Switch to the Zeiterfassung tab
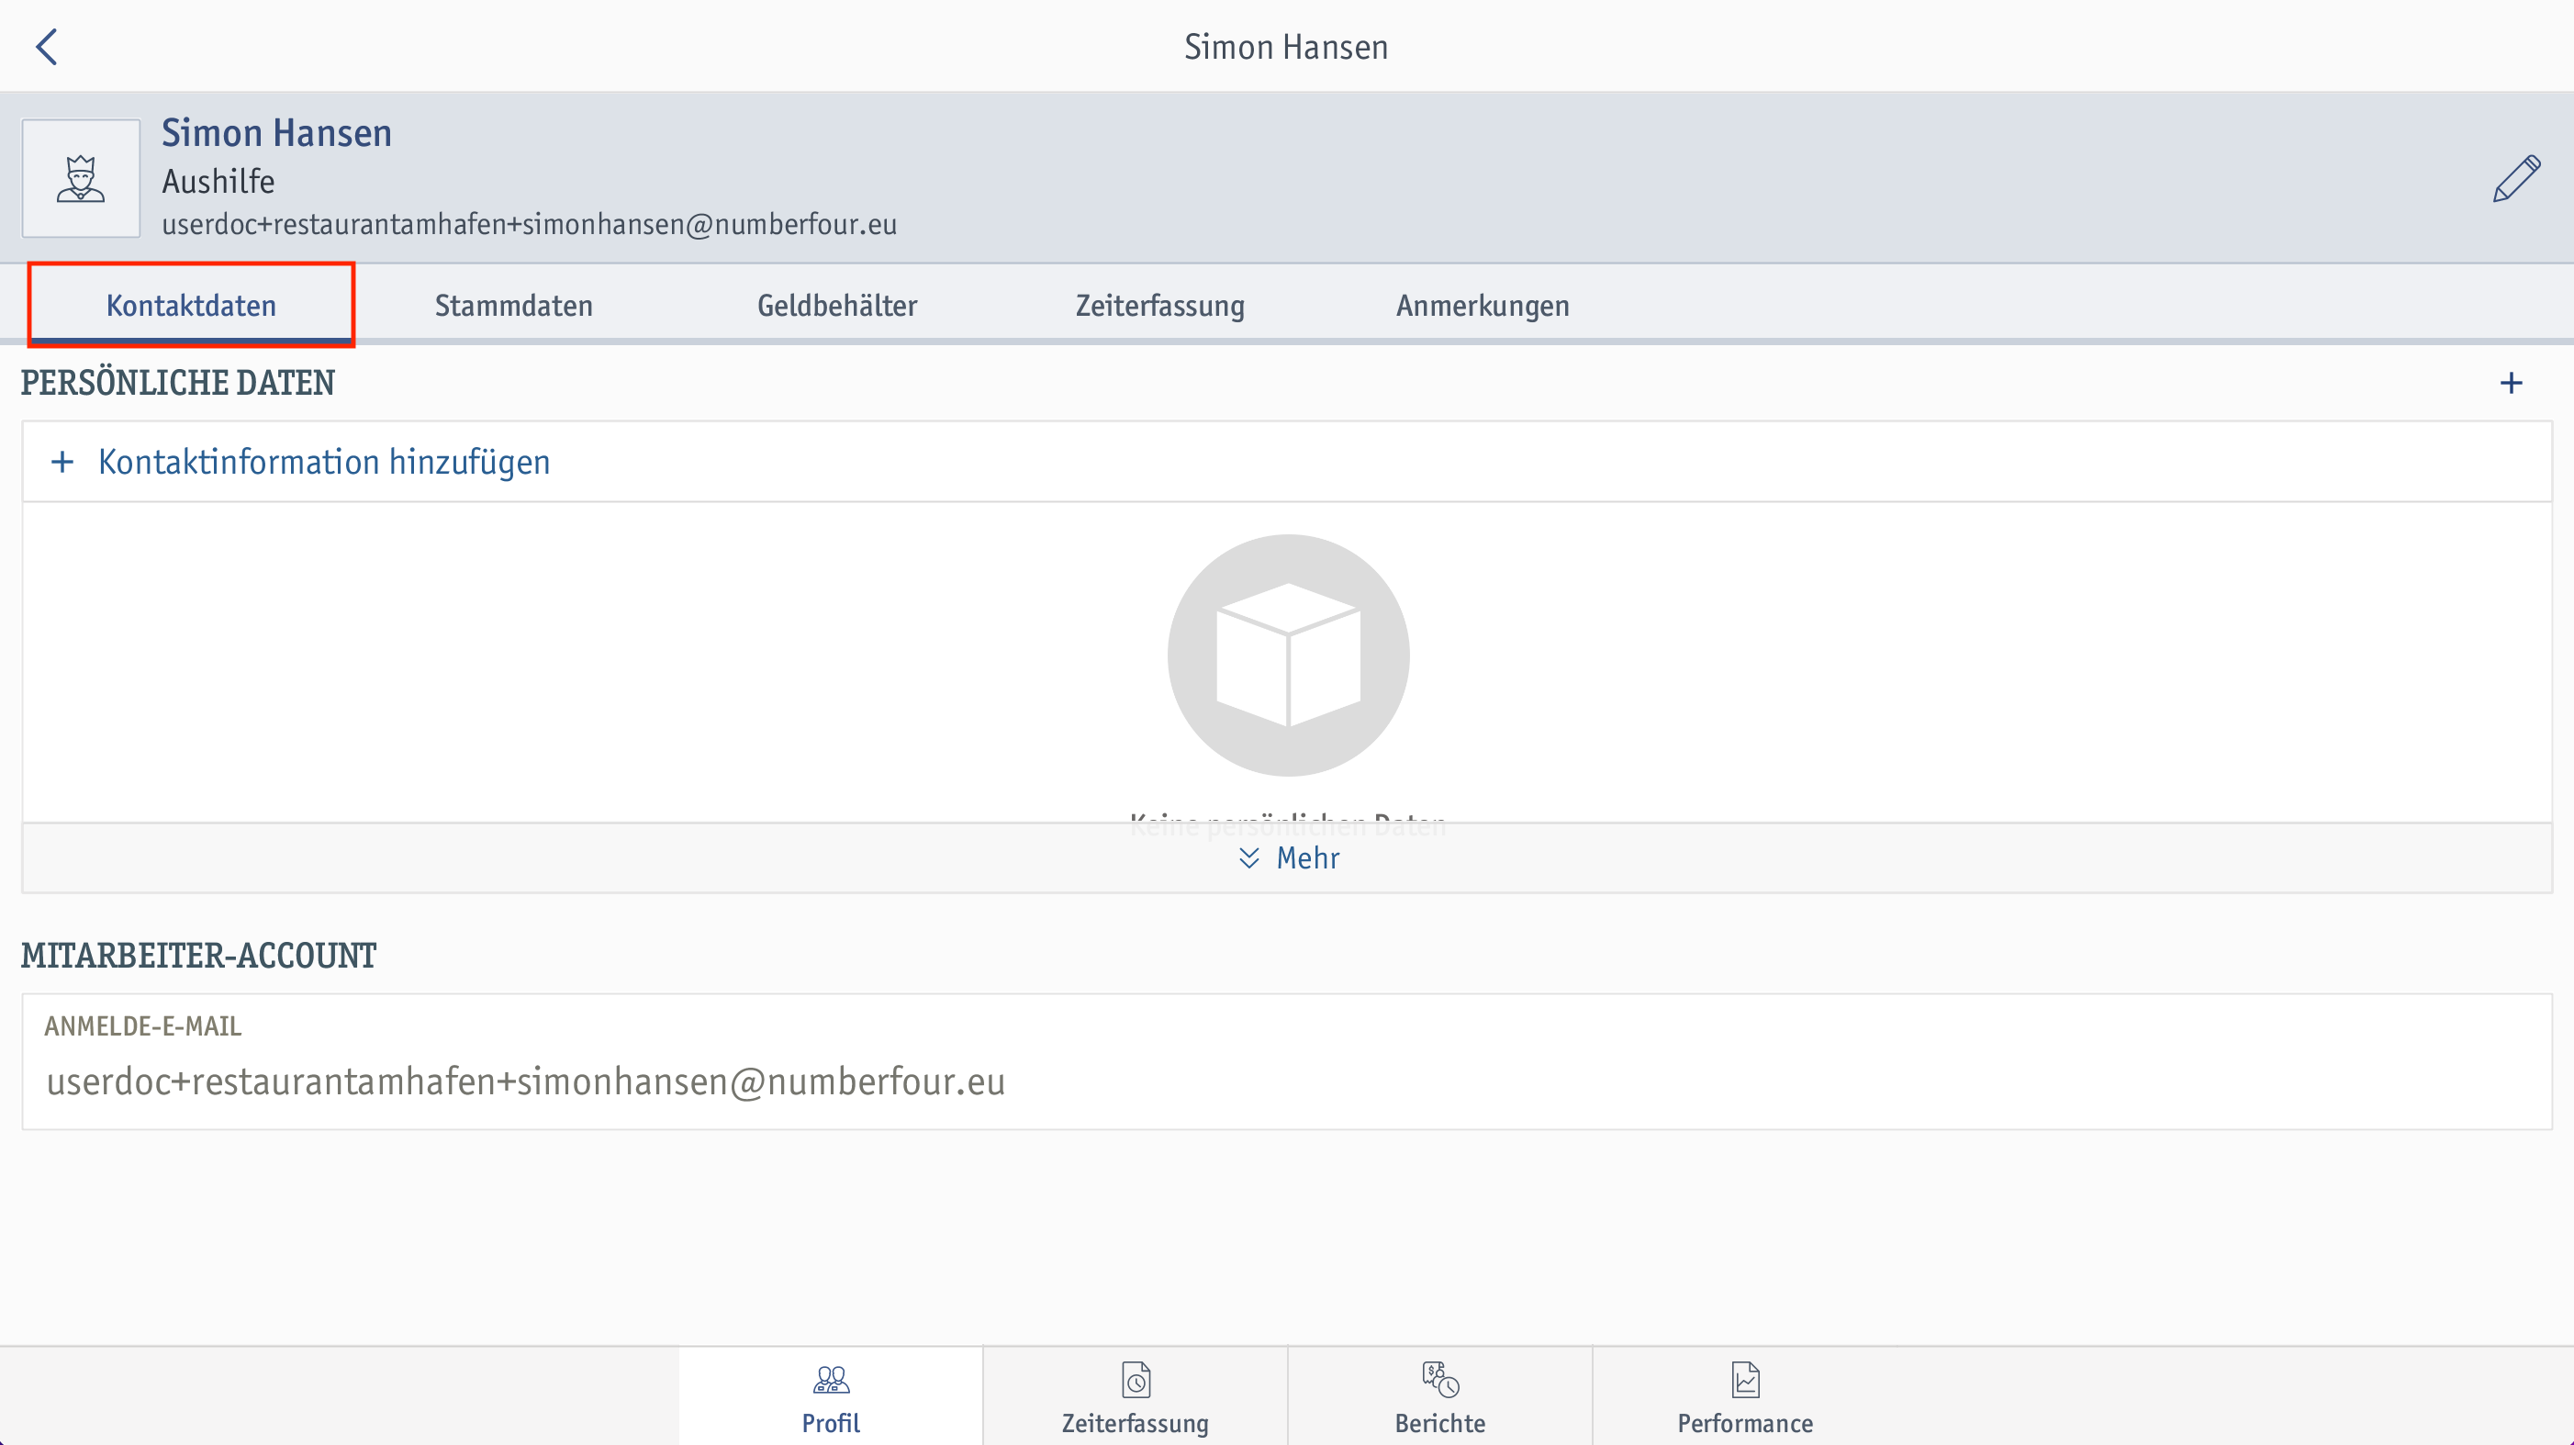 tap(1158, 304)
